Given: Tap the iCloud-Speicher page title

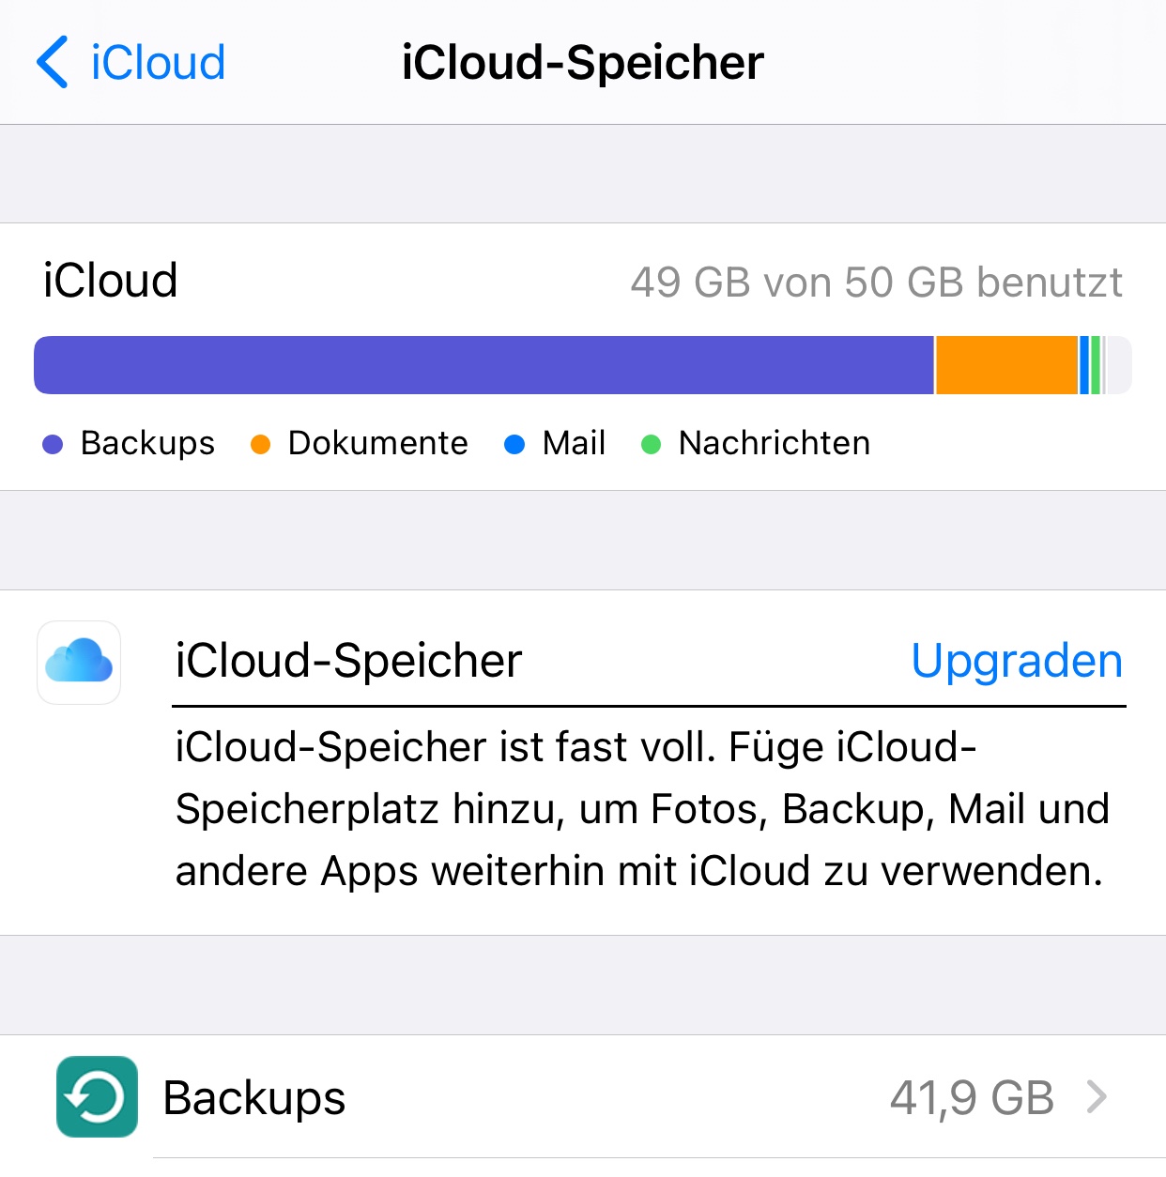Looking at the screenshot, I should click(582, 63).
